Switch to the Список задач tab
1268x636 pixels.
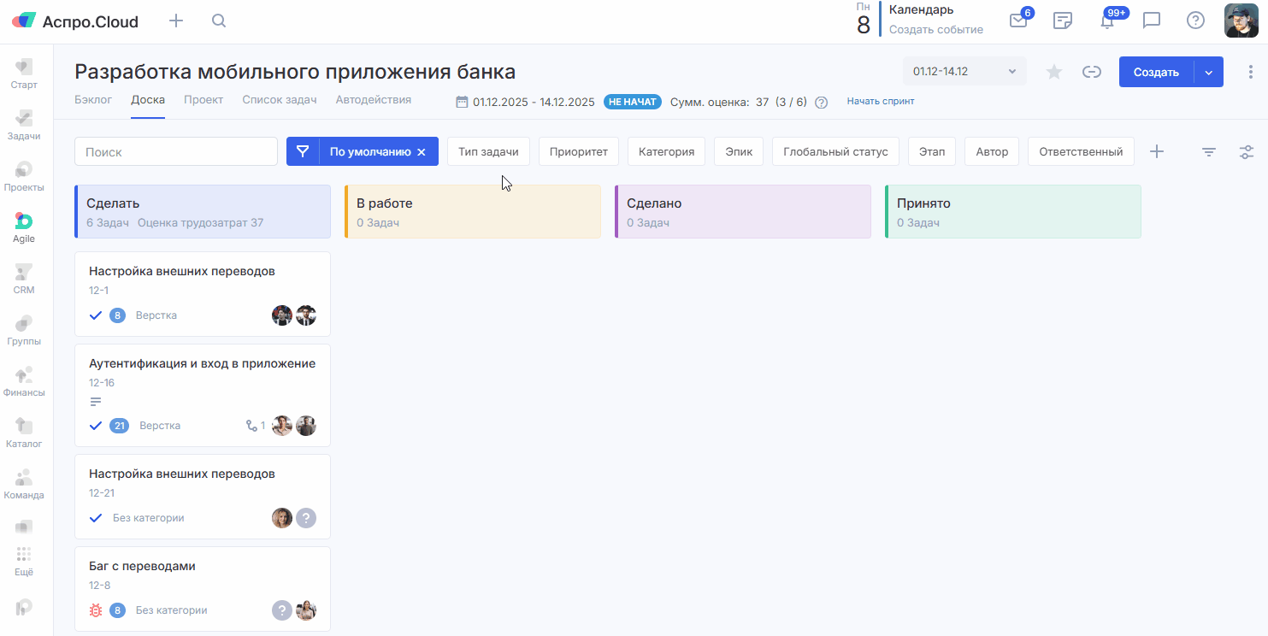click(x=279, y=100)
